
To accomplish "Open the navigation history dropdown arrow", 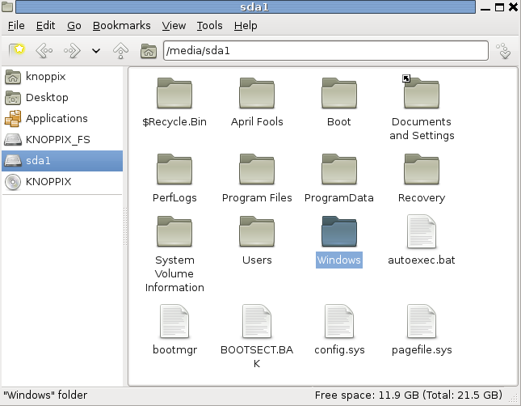I will coord(96,51).
